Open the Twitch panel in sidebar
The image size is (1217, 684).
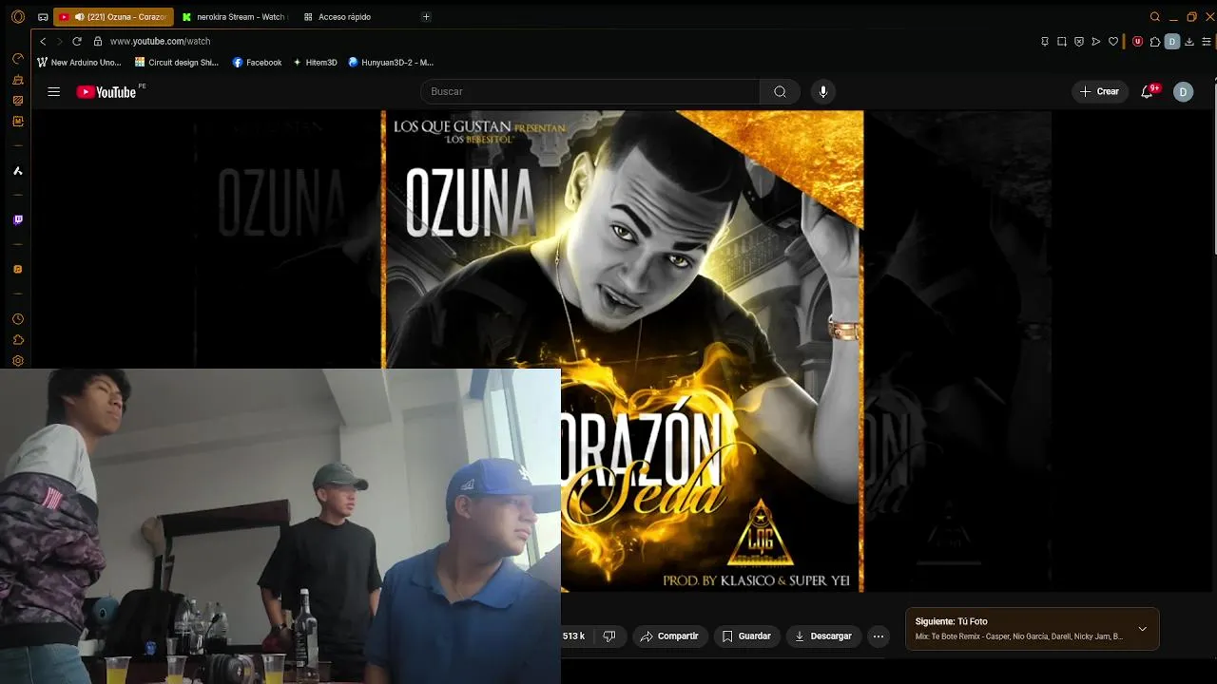17,220
